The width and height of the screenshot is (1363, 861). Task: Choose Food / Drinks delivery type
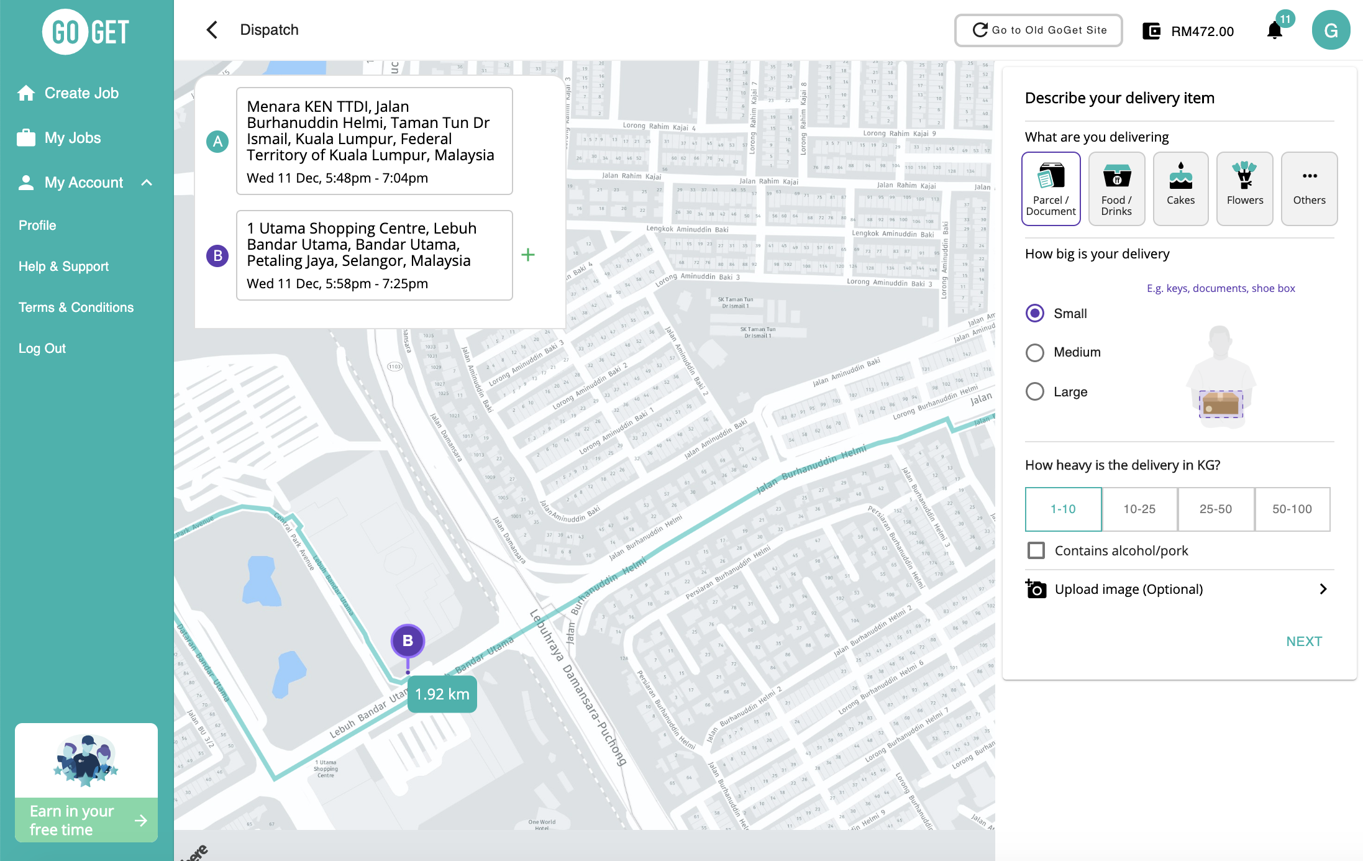1116,188
